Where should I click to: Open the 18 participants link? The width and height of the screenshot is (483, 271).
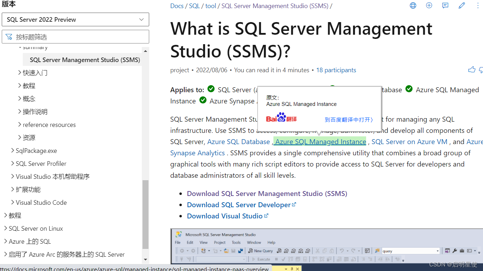[x=336, y=70]
